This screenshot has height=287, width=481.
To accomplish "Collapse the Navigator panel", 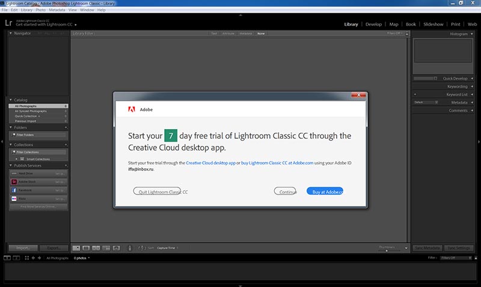I will 10,33.
